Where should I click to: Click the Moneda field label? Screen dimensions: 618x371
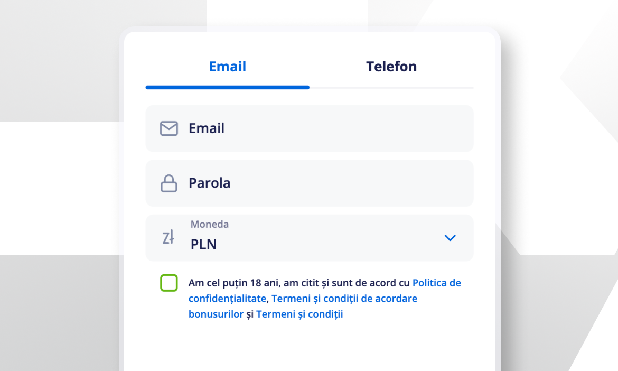[x=210, y=224]
